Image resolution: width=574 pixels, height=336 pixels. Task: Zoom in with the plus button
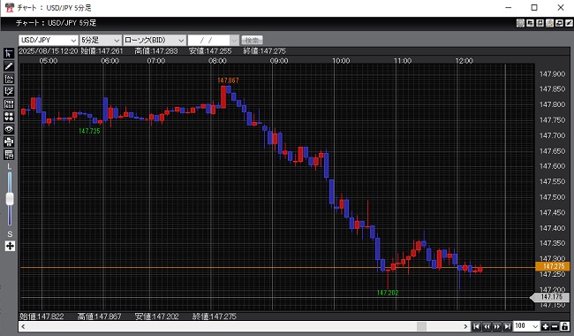pos(545,326)
